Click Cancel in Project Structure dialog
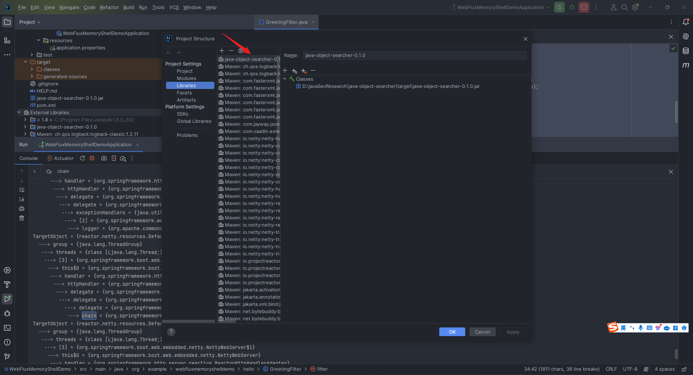This screenshot has height=375, width=693. pos(483,332)
